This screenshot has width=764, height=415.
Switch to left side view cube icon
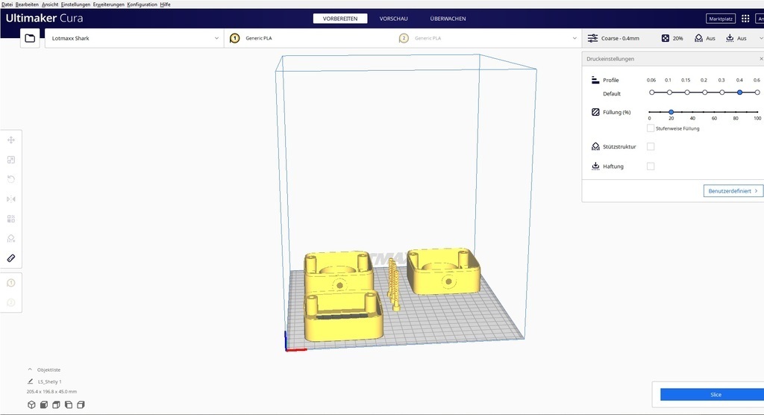[x=69, y=405]
